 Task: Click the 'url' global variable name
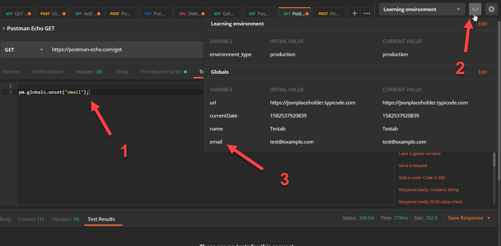point(213,102)
